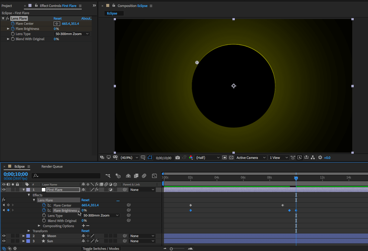This screenshot has width=368, height=251.
Task: Expand the Moon layer properties
Action: point(24,236)
